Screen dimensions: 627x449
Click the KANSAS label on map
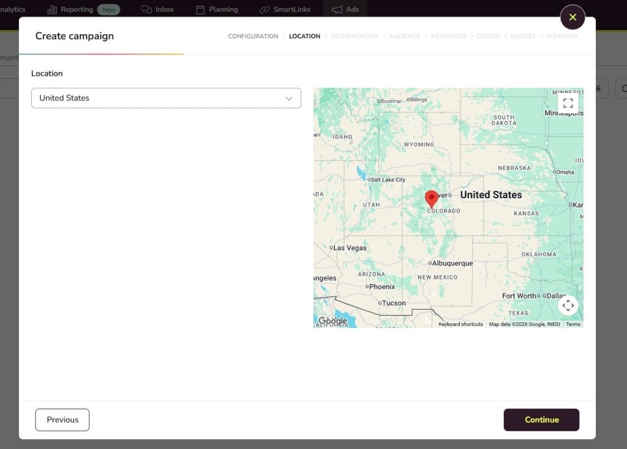point(526,213)
